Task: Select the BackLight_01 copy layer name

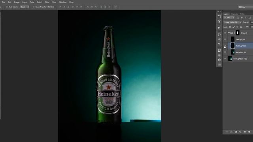Action: tap(240, 59)
